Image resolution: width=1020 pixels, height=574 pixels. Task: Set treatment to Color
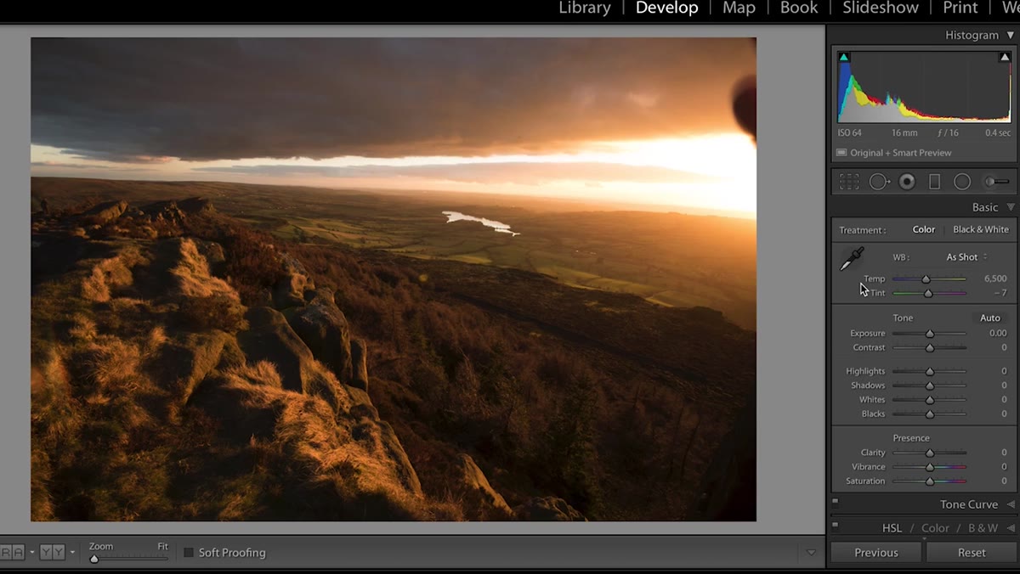(x=924, y=229)
